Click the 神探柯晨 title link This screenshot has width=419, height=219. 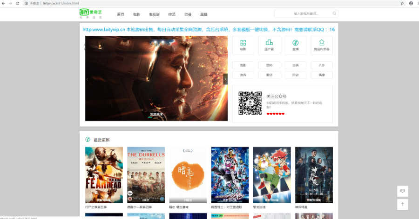(301, 207)
